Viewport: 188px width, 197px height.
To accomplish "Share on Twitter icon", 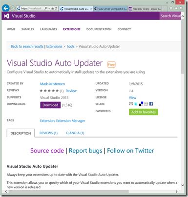I will (136, 104).
